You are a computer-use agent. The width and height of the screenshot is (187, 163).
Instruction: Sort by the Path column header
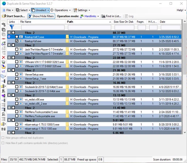coord(89,22)
